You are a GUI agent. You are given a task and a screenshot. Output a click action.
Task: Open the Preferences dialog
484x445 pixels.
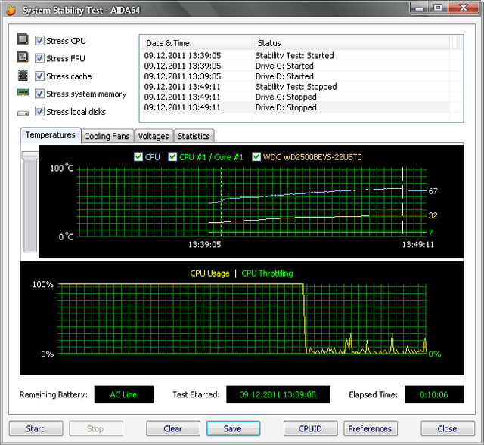click(370, 428)
